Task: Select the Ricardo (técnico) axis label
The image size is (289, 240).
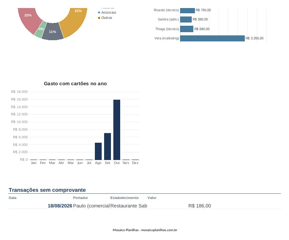Action: click(x=166, y=10)
